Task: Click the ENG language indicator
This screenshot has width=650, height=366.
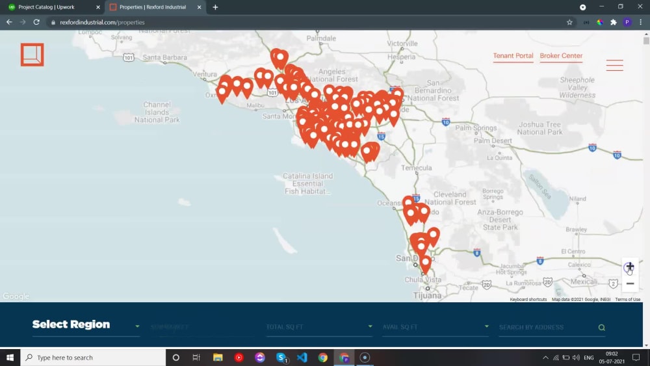Action: click(589, 358)
